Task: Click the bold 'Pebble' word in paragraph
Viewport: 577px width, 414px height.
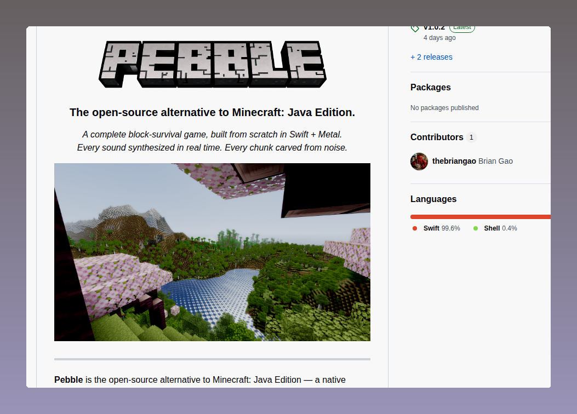Action: pyautogui.click(x=68, y=380)
